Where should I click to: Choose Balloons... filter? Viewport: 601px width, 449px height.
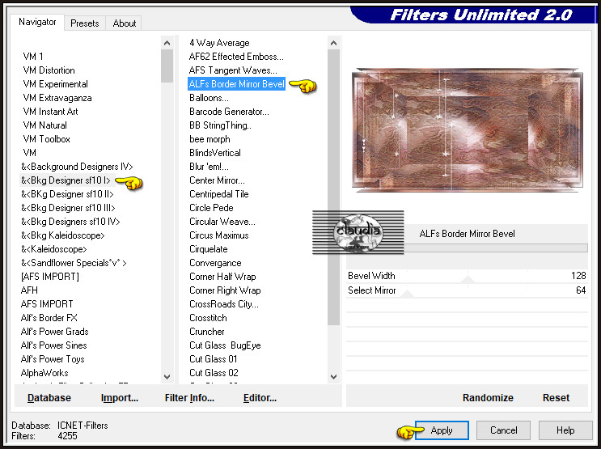click(209, 98)
